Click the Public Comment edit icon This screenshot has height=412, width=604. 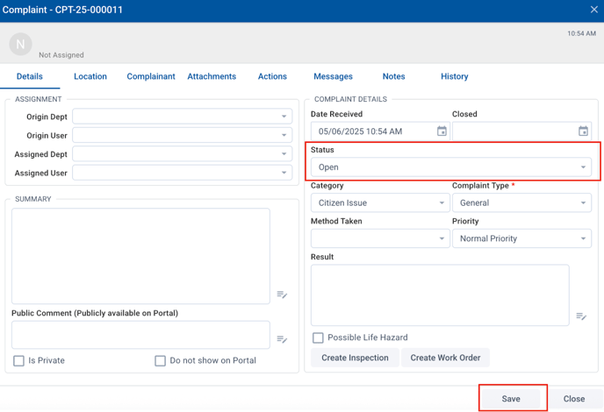click(x=282, y=339)
